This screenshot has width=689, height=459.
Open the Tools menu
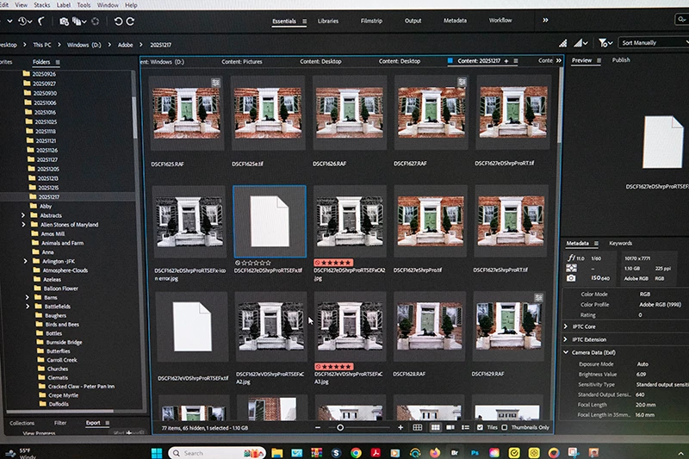(84, 5)
